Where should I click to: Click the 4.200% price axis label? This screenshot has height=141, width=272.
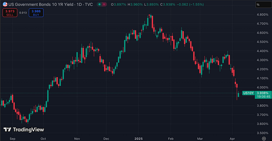[262, 69]
